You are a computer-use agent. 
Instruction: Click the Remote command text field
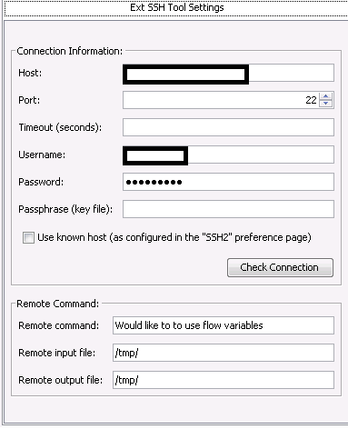224,325
